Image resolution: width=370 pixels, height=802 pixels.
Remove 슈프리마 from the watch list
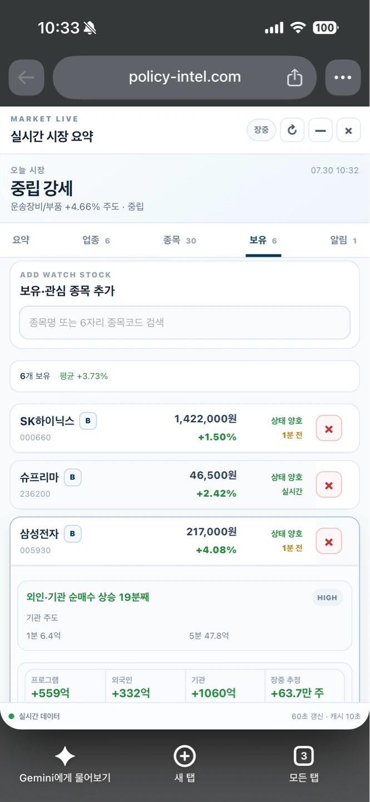coord(329,485)
